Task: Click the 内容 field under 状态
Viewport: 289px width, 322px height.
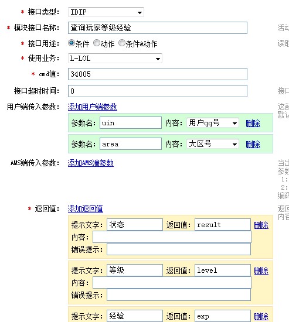Action: (172, 237)
